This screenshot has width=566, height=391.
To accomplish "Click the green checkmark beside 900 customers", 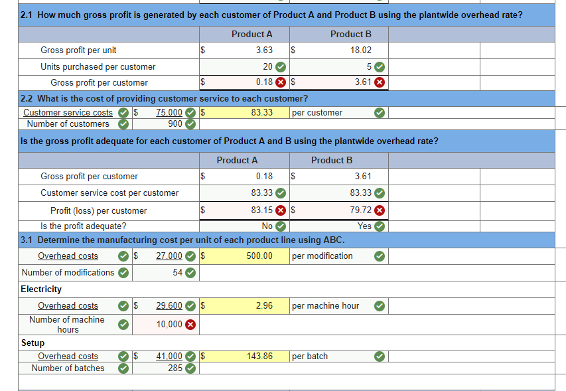I will (190, 124).
